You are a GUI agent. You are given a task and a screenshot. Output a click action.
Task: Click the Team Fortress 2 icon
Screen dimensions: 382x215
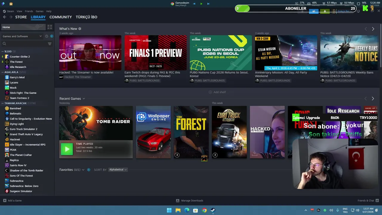coord(7,98)
